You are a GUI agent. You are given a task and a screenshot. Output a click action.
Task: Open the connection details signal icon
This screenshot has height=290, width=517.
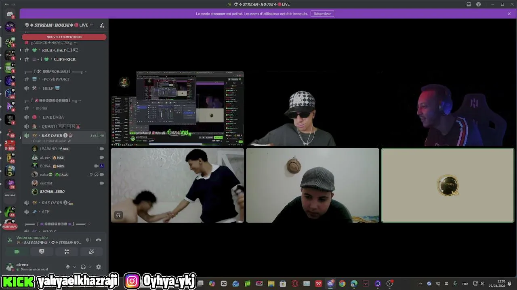10,240
